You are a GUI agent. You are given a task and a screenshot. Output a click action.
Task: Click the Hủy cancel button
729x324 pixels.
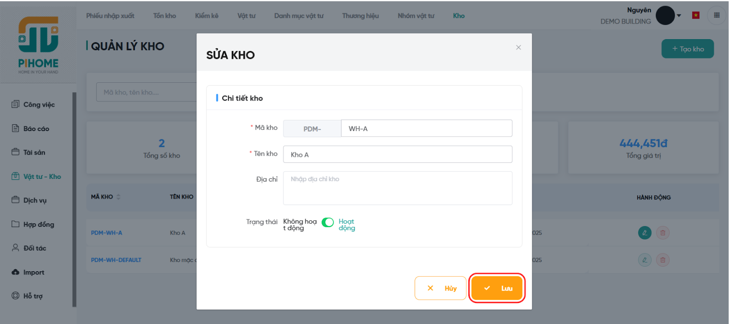[x=440, y=288]
